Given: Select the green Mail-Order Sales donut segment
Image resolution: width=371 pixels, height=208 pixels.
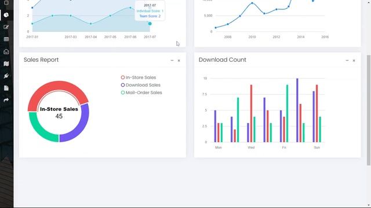Looking at the screenshot, I should pyautogui.click(x=38, y=131).
